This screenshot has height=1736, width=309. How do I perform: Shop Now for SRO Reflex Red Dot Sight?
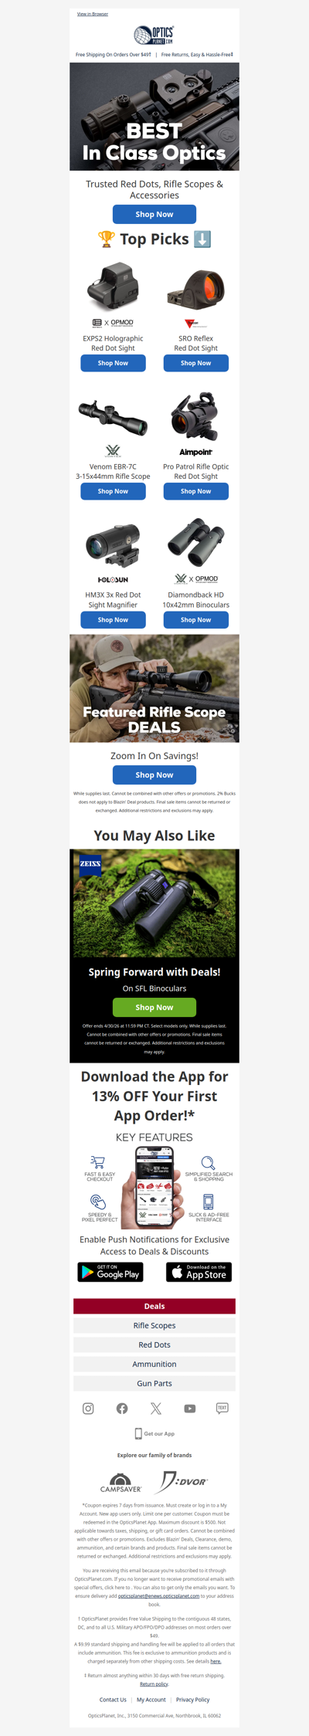pyautogui.click(x=195, y=363)
